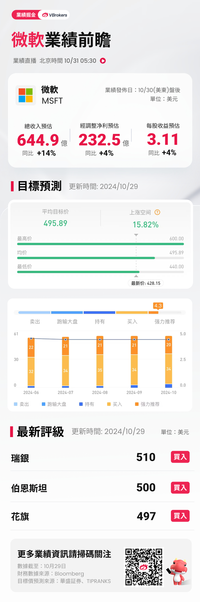Click the average target price 495.89 in green
The height and width of the screenshot is (602, 200).
[x=55, y=223]
